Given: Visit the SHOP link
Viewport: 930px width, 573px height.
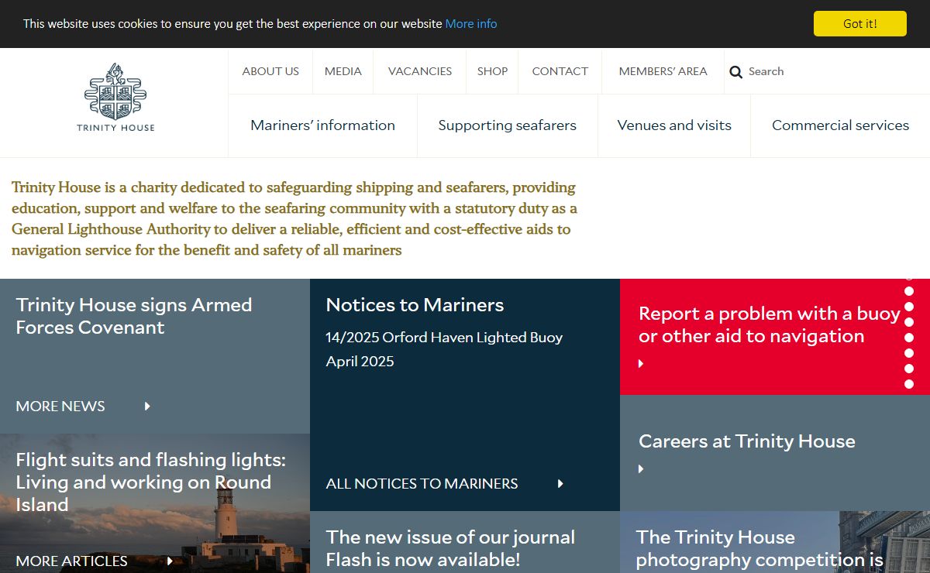Looking at the screenshot, I should tap(492, 71).
